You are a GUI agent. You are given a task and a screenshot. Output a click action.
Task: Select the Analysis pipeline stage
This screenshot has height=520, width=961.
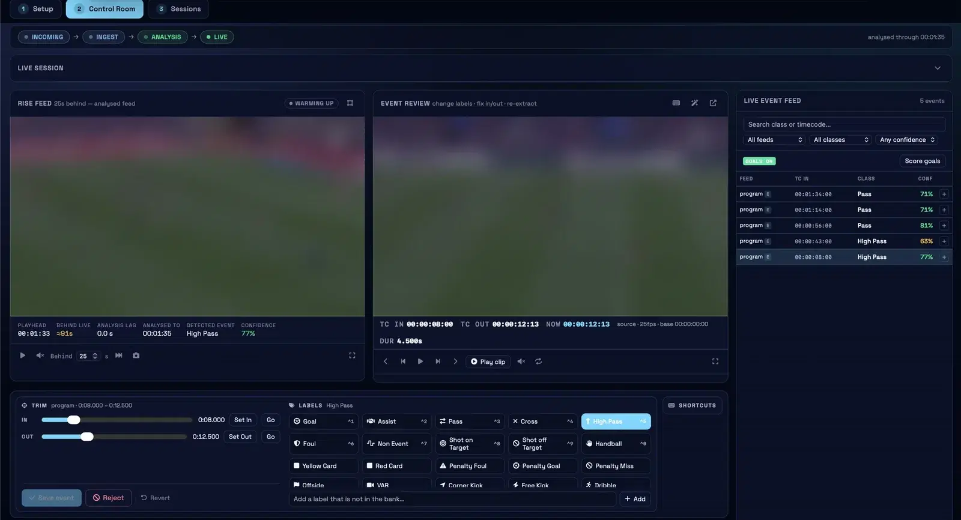click(x=162, y=37)
